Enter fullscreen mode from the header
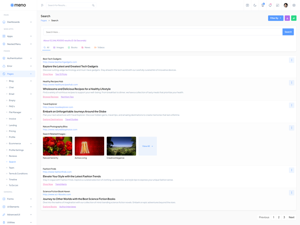Image resolution: width=300 pixels, height=225 pixels. pyautogui.click(x=277, y=5)
